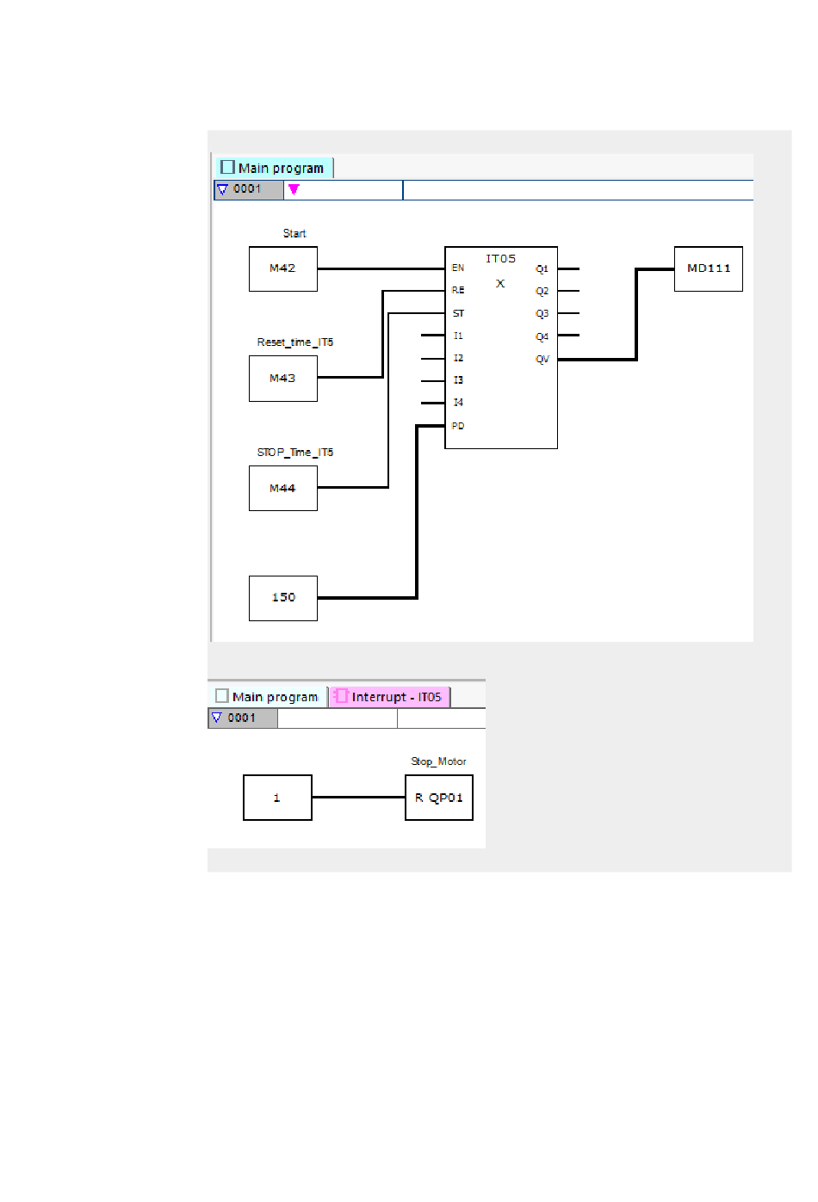Click the I2 input pin of IT05
818x1202 pixels.
458,358
